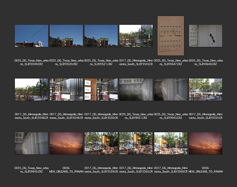Open the SL8Y9943 gray wall thumbnail
Screen dimensions: 237x187
pyautogui.click(x=170, y=89)
